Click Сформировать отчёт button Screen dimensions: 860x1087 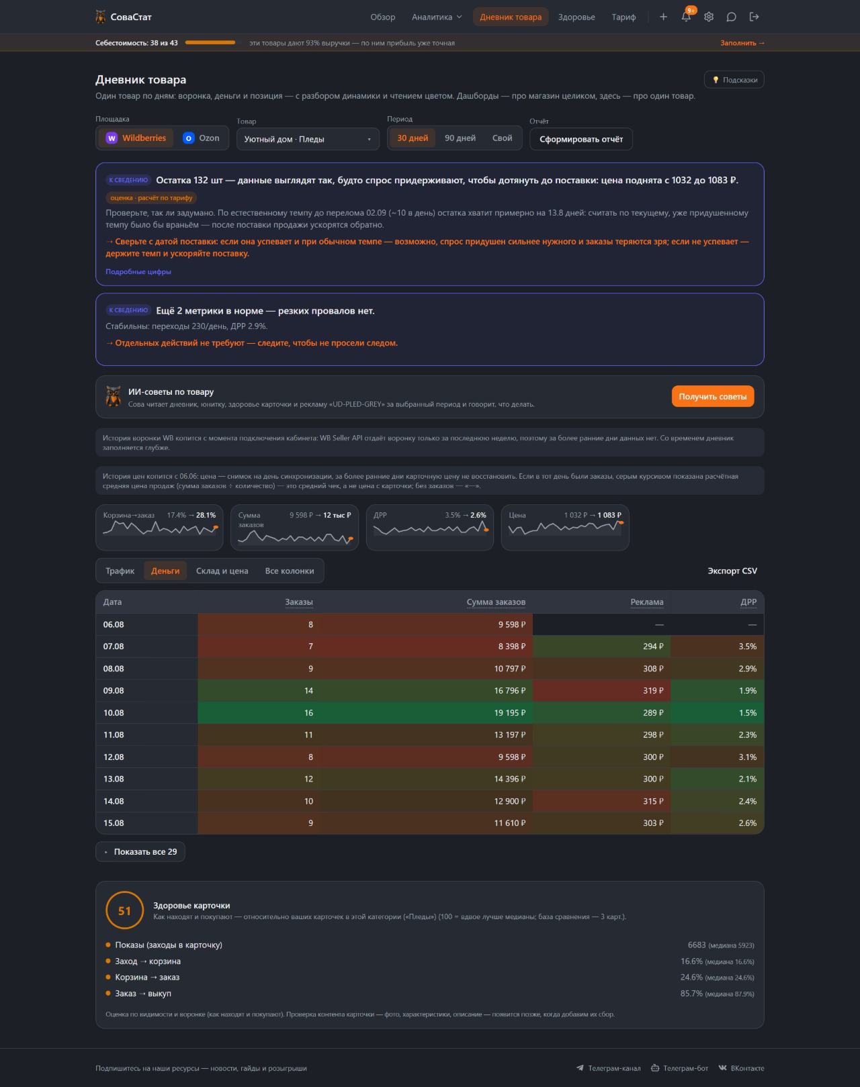click(581, 139)
